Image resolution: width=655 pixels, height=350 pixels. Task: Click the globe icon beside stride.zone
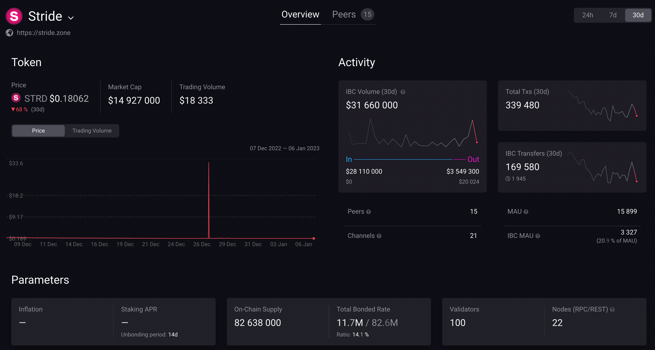tap(9, 33)
